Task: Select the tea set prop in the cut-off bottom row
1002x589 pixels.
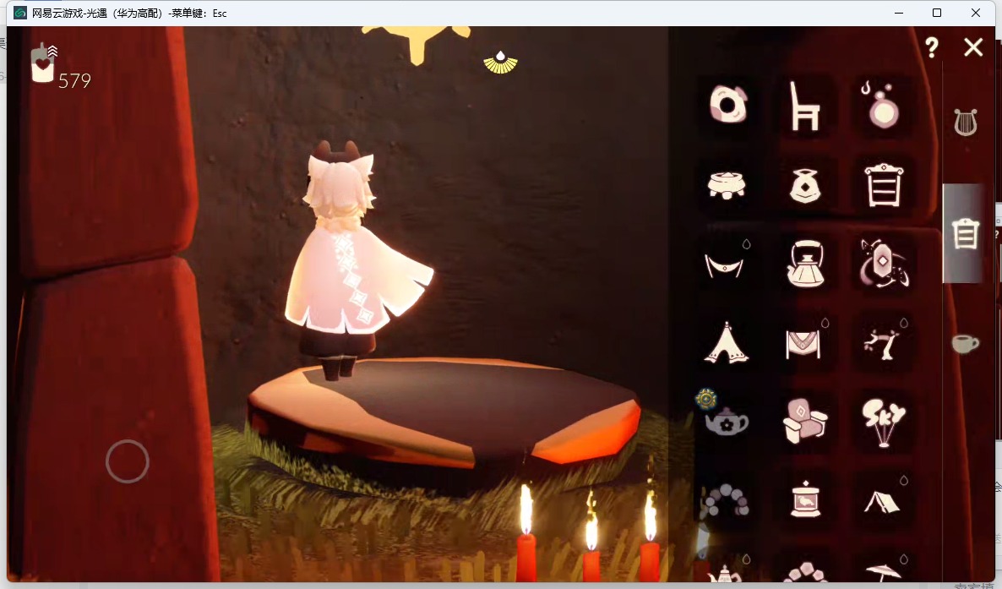Action: click(727, 571)
